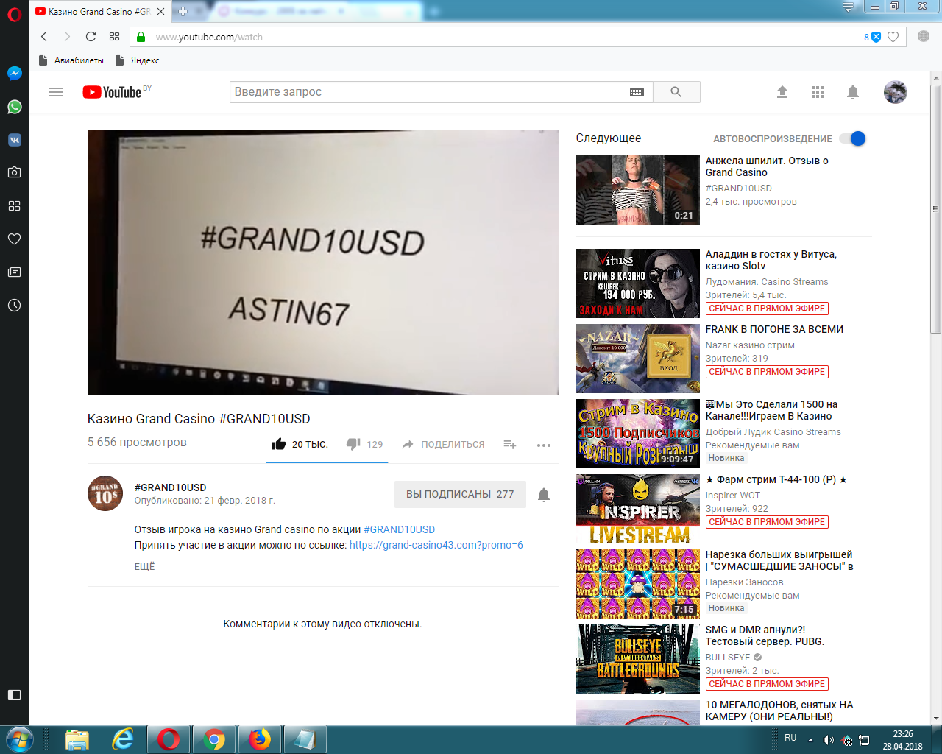Screen dimensions: 942x754
Task: Switch the RU input language indicator
Action: click(x=790, y=738)
